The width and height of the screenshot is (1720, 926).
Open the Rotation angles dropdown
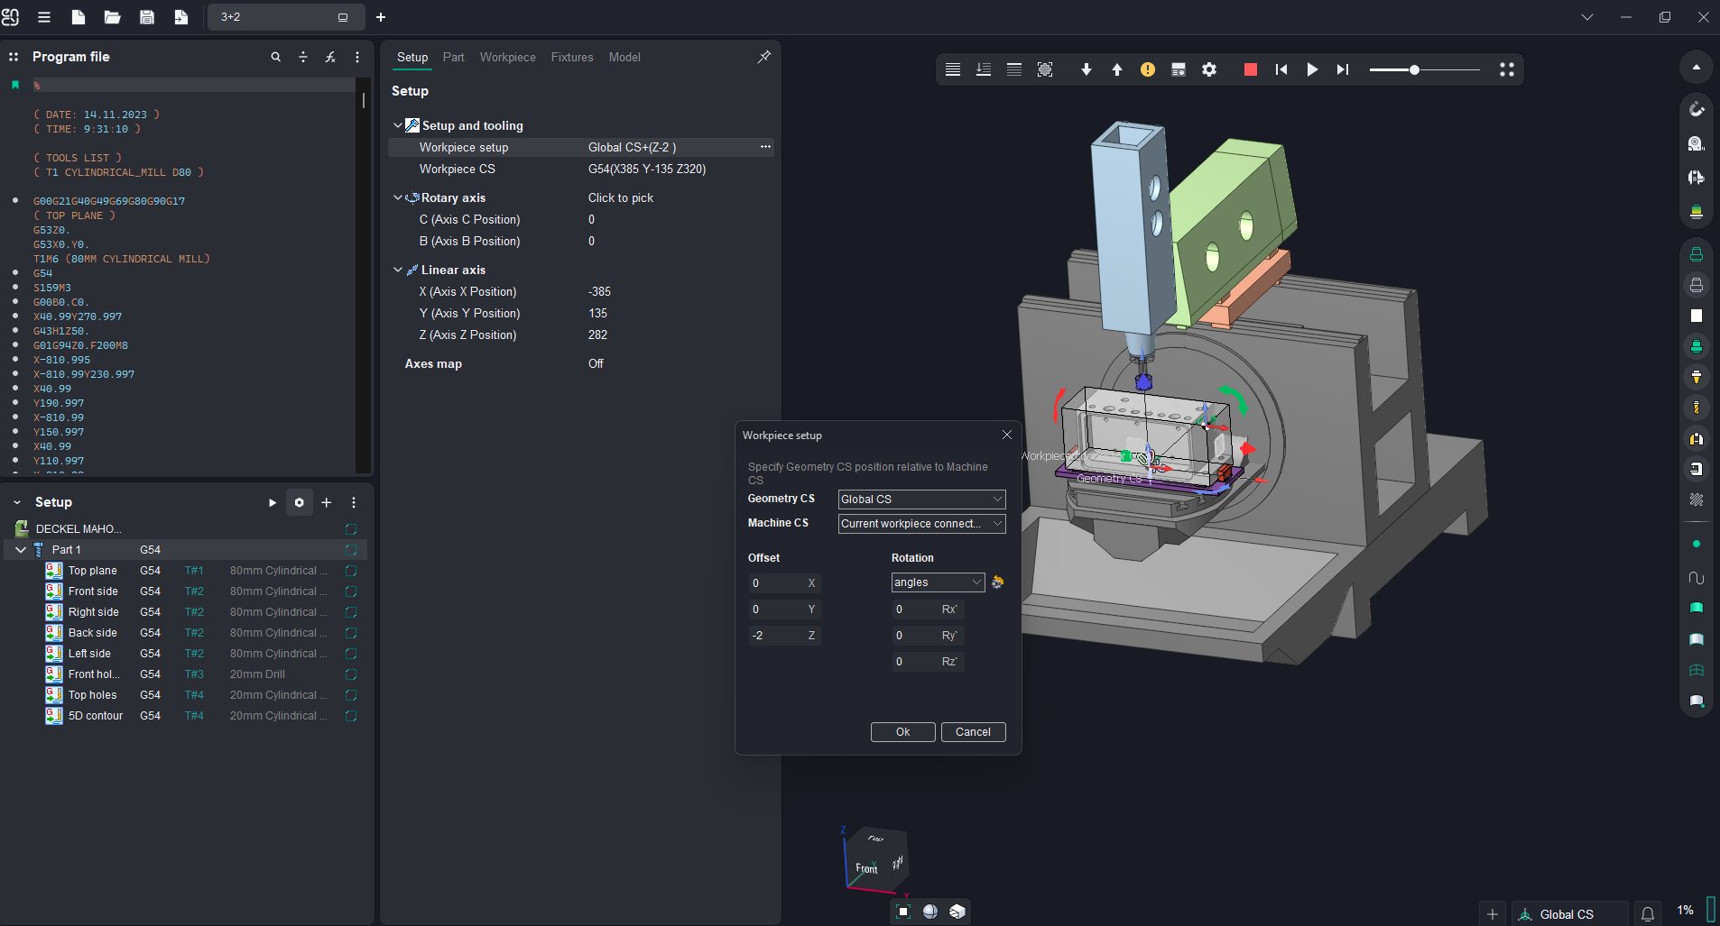click(x=937, y=582)
